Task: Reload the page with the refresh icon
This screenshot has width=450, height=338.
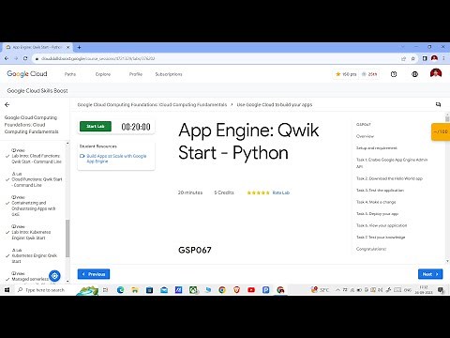Action: pos(25,58)
